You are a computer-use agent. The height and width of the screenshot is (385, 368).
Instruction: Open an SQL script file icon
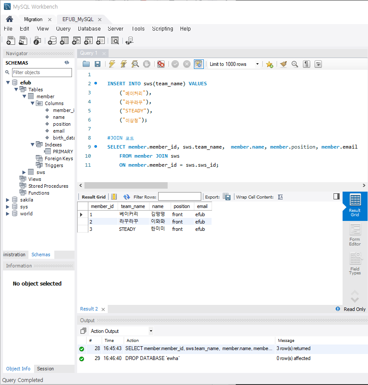point(23,40)
